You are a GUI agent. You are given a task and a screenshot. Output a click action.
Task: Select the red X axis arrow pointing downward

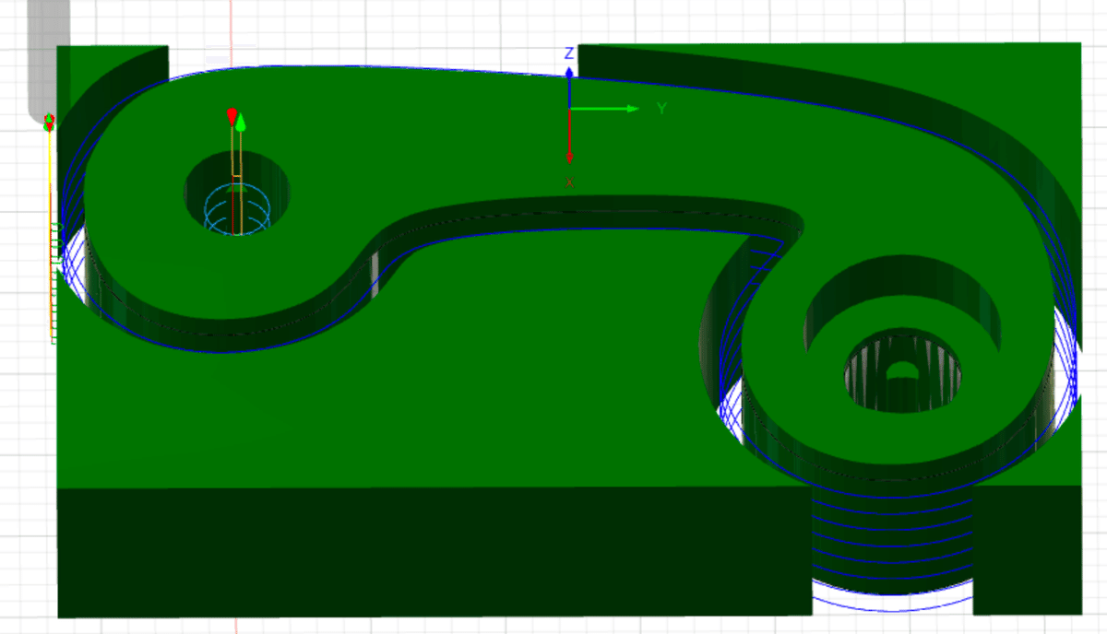[570, 137]
